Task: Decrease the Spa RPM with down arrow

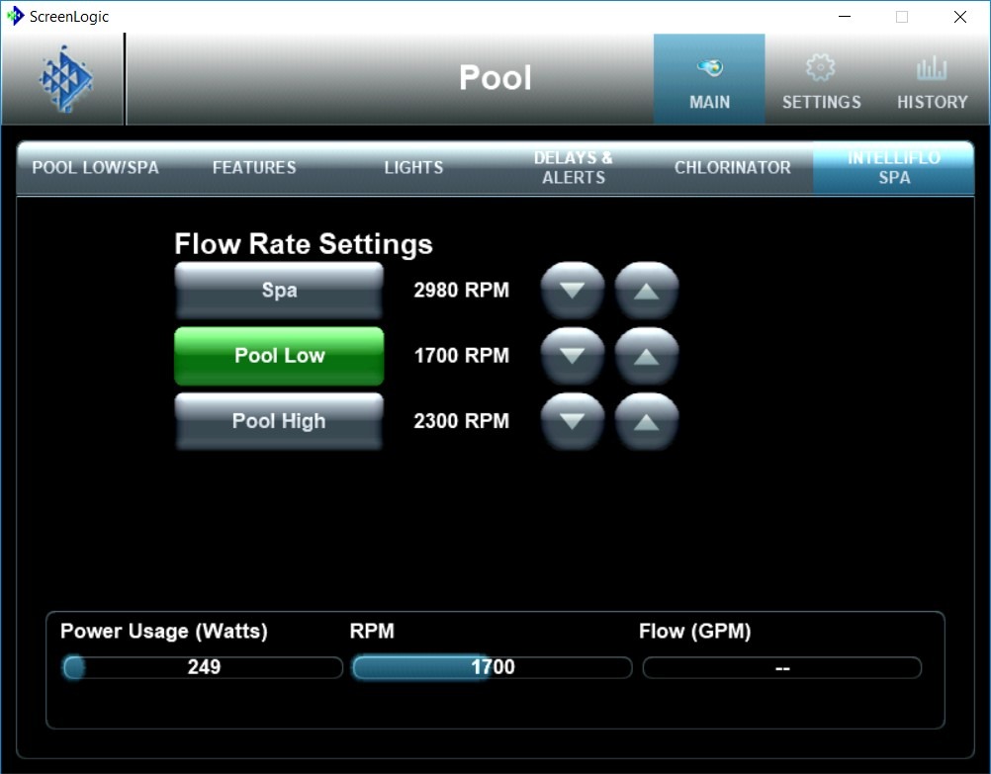Action: tap(572, 291)
